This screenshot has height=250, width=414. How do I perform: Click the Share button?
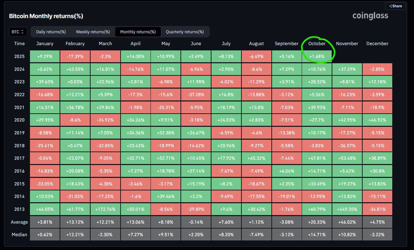tap(395, 6)
